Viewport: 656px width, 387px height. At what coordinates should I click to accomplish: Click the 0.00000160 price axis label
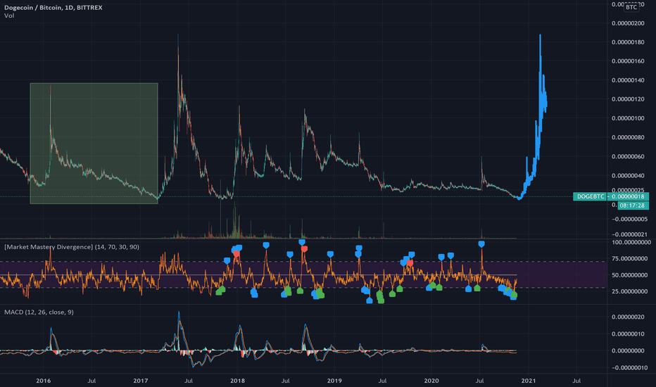[x=628, y=61]
